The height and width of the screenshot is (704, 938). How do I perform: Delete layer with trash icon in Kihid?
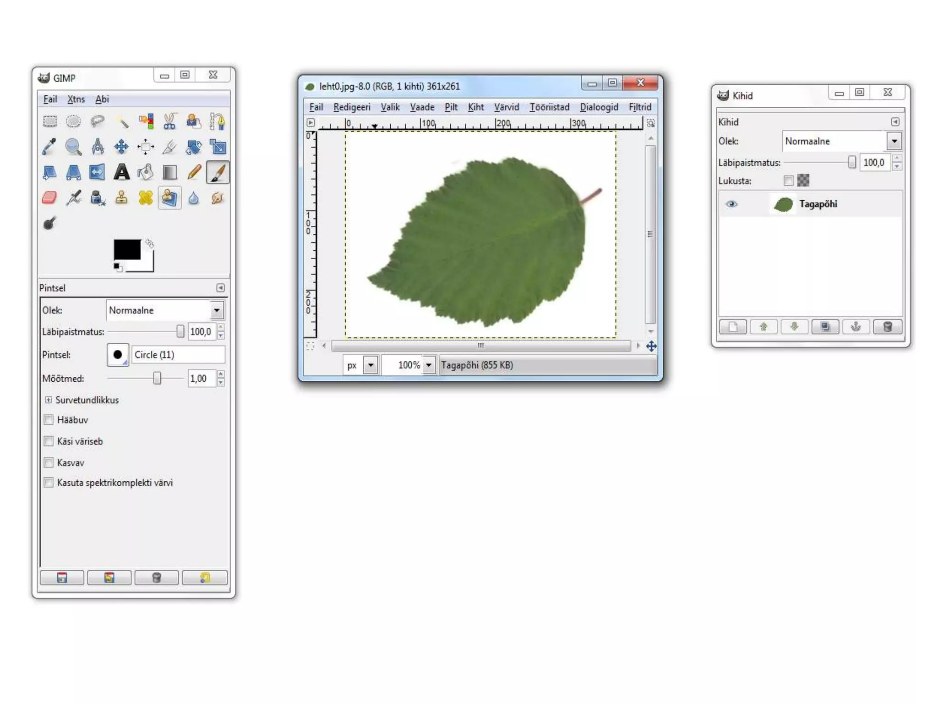(887, 327)
